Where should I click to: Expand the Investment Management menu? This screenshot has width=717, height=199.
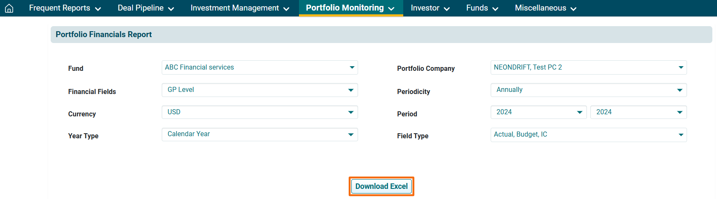pyautogui.click(x=239, y=8)
